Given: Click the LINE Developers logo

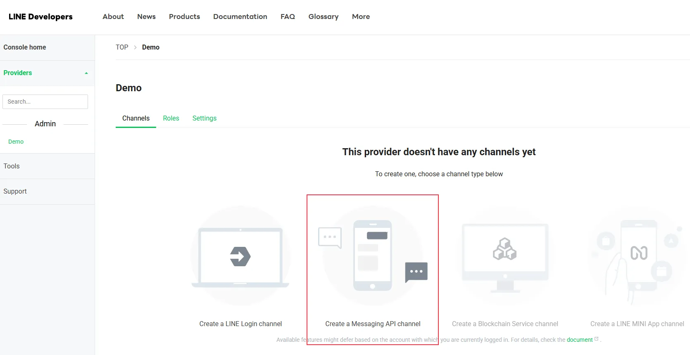Looking at the screenshot, I should pos(40,17).
